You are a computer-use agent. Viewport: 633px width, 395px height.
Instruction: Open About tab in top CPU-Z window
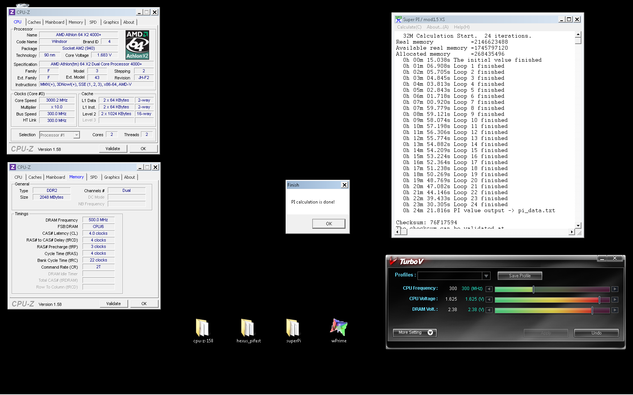129,22
